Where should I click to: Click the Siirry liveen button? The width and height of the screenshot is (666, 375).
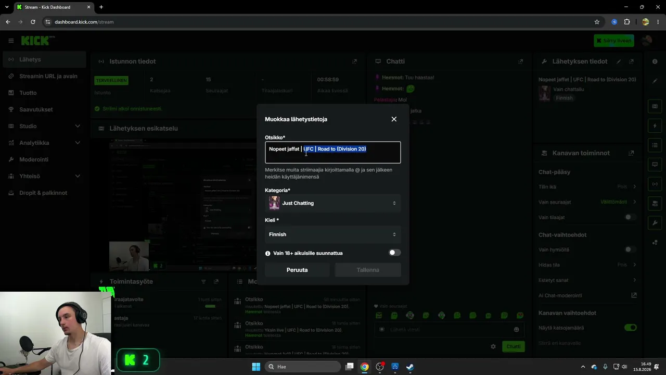click(614, 41)
